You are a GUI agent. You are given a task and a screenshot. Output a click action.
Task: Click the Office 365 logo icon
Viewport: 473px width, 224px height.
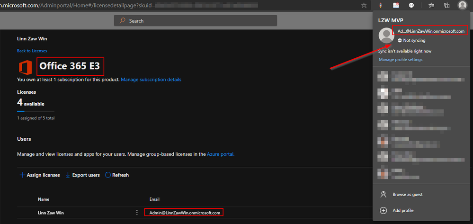tap(25, 67)
